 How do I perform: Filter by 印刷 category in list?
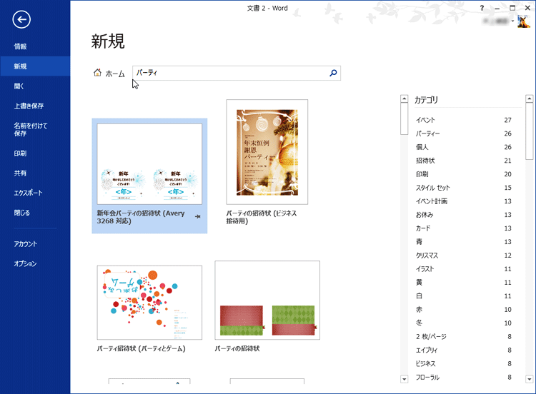click(464, 174)
